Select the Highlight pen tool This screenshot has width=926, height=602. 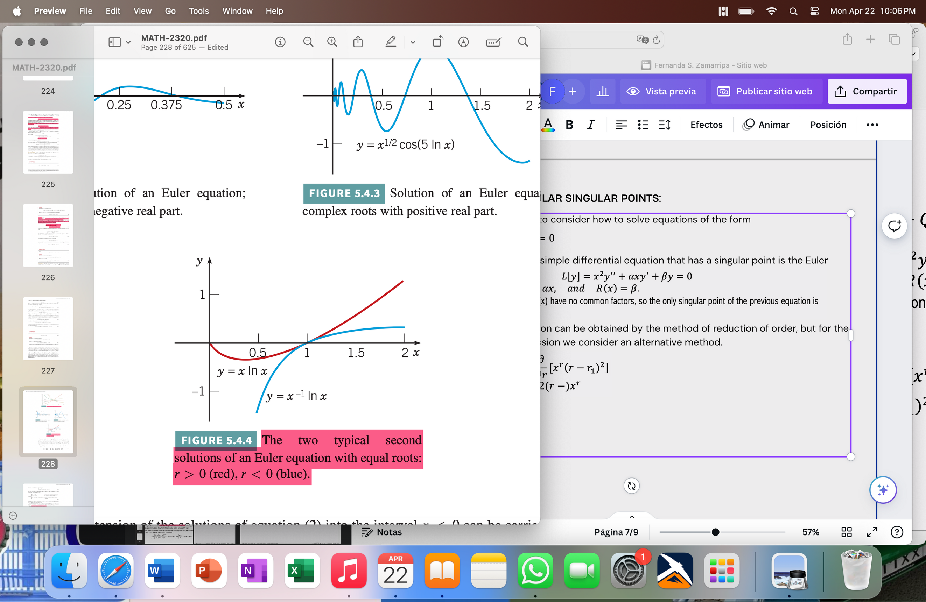(x=391, y=42)
